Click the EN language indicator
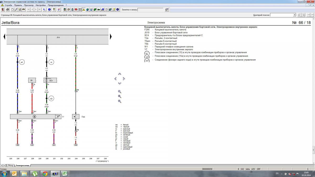The height and width of the screenshot is (177, 315). (277, 174)
